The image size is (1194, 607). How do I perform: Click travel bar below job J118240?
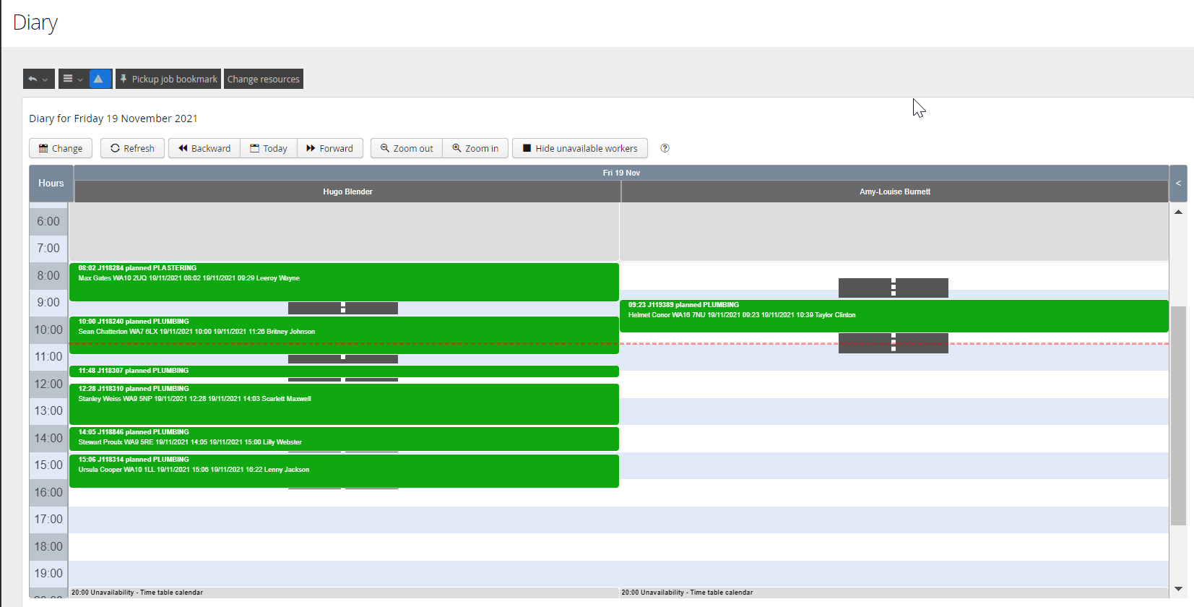coord(343,358)
